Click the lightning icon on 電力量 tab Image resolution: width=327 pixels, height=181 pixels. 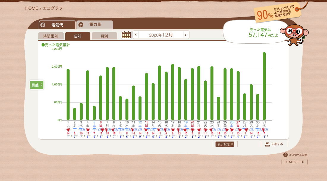[81, 25]
